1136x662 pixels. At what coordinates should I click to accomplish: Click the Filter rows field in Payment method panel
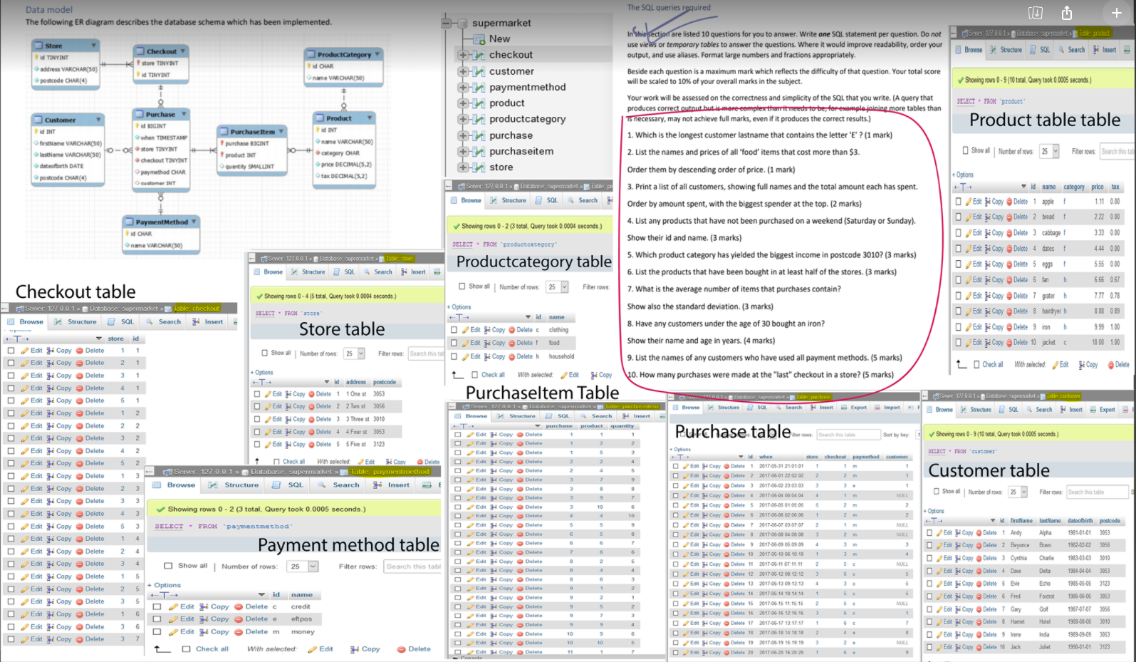click(412, 567)
